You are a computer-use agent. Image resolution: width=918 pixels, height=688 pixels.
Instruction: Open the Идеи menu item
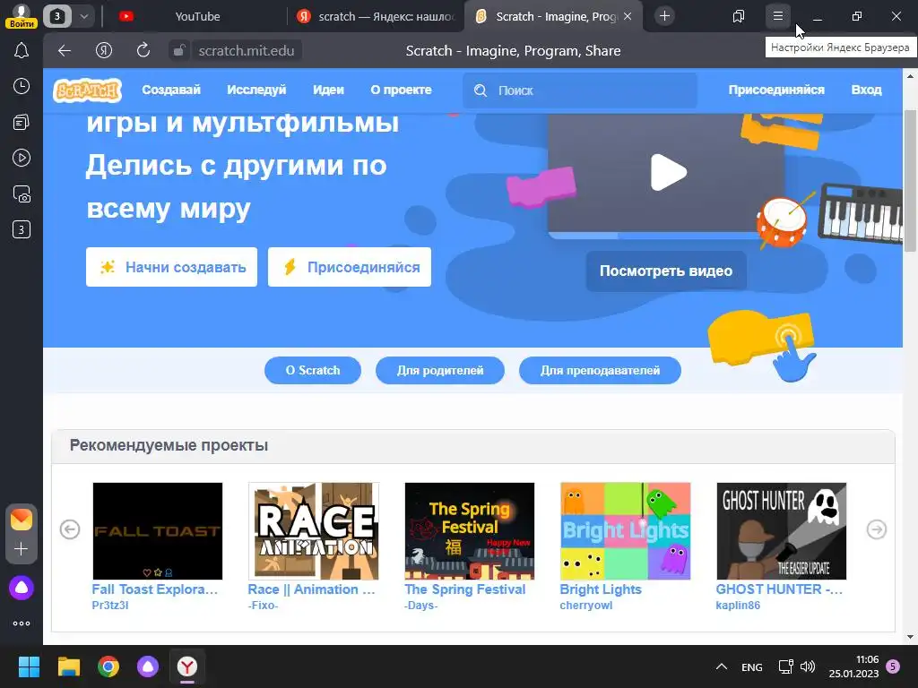tap(328, 90)
